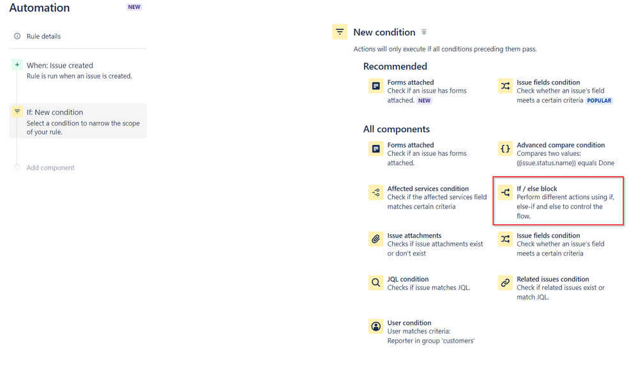Click the Advanced compare condition braces icon

click(505, 149)
